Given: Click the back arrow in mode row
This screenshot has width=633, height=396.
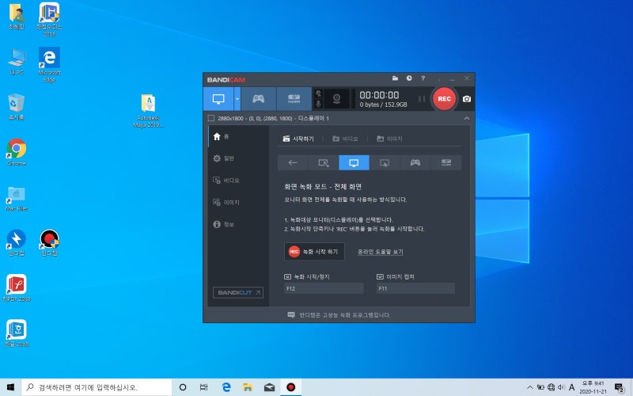Looking at the screenshot, I should pyautogui.click(x=293, y=162).
